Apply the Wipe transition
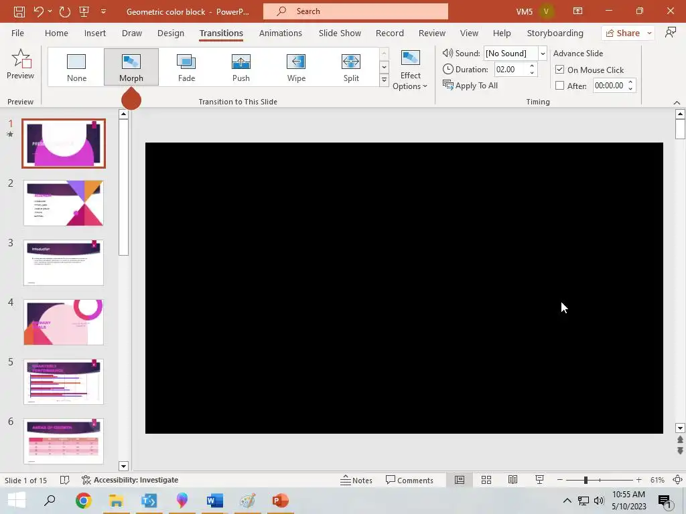Image resolution: width=686 pixels, height=514 pixels. click(296, 67)
